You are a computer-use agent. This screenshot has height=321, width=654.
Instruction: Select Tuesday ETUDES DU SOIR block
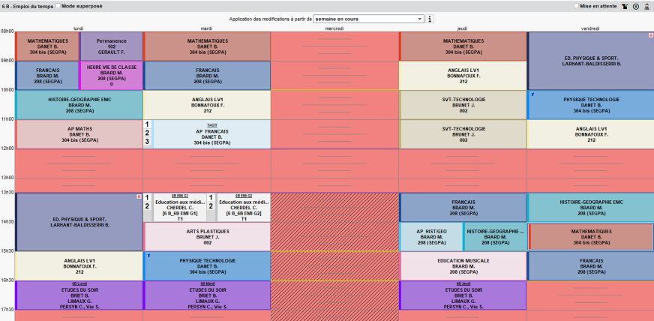[x=207, y=295]
